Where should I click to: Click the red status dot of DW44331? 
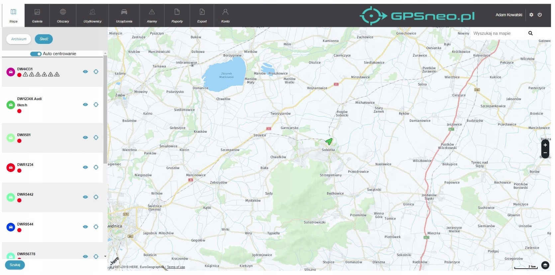[19, 75]
